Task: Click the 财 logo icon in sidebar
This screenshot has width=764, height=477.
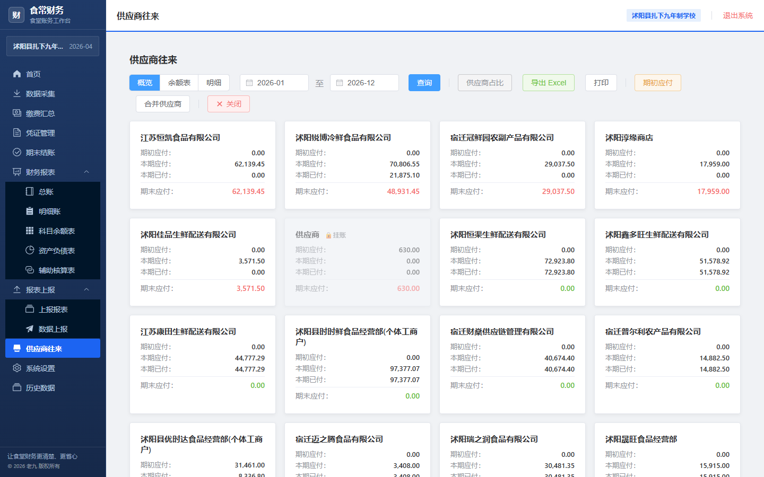Action: coord(16,15)
